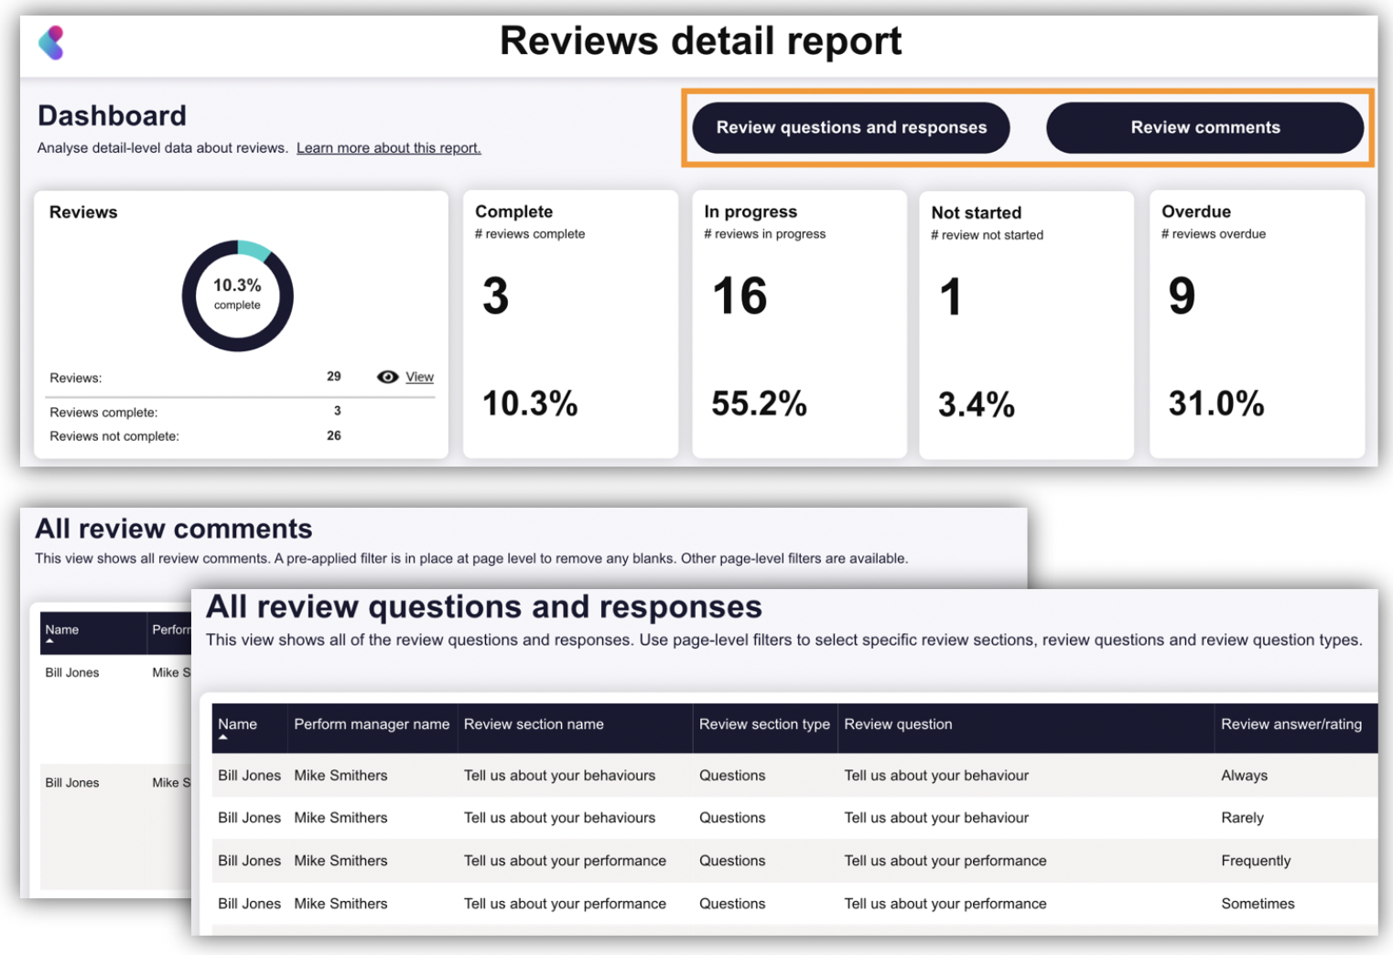Open the Review questions and responses view
Screen dimensions: 1393x955
tap(849, 127)
